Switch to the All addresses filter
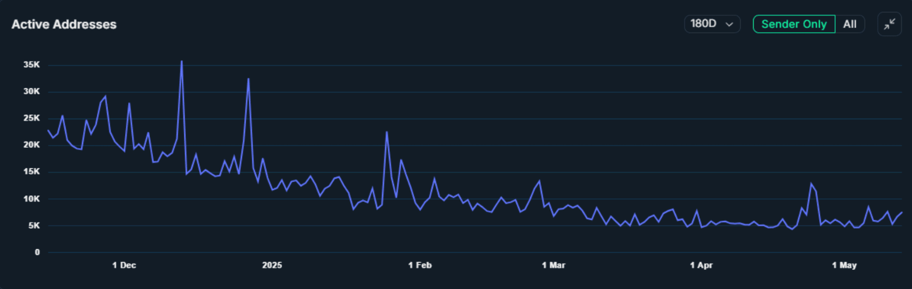Viewport: 912px width, 289px height. pos(850,24)
